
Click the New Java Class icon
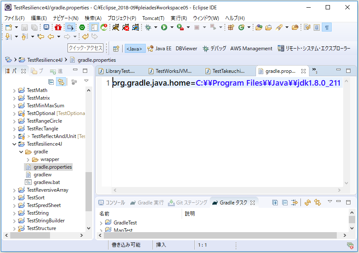click(241, 27)
